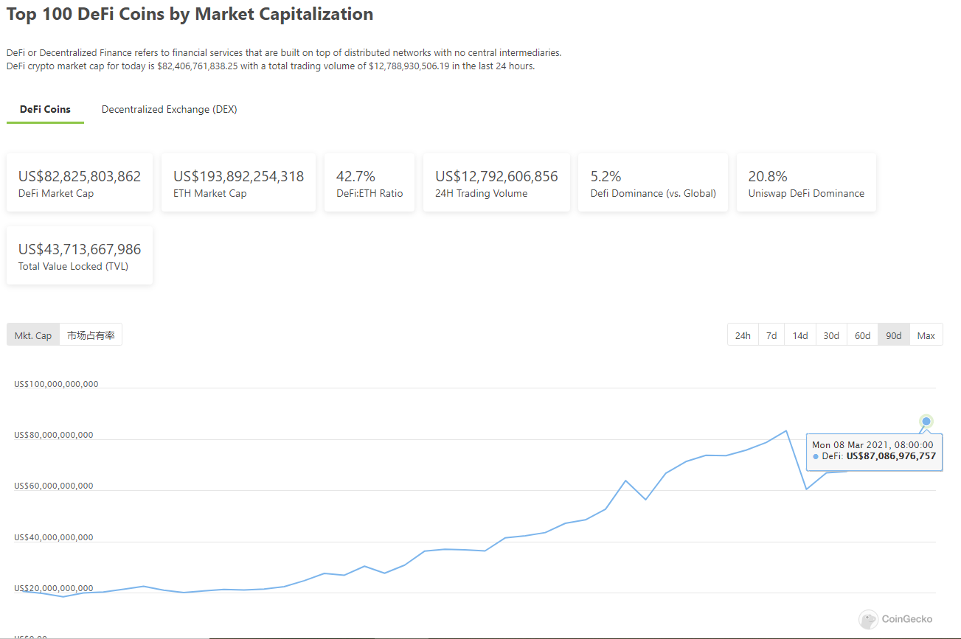961x639 pixels.
Task: Show the 7d chart range
Action: pos(771,335)
